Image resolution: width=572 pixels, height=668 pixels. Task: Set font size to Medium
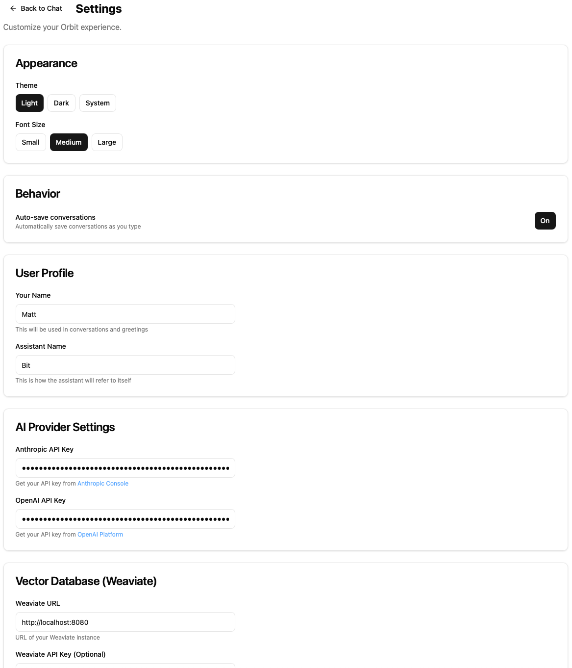coord(69,142)
